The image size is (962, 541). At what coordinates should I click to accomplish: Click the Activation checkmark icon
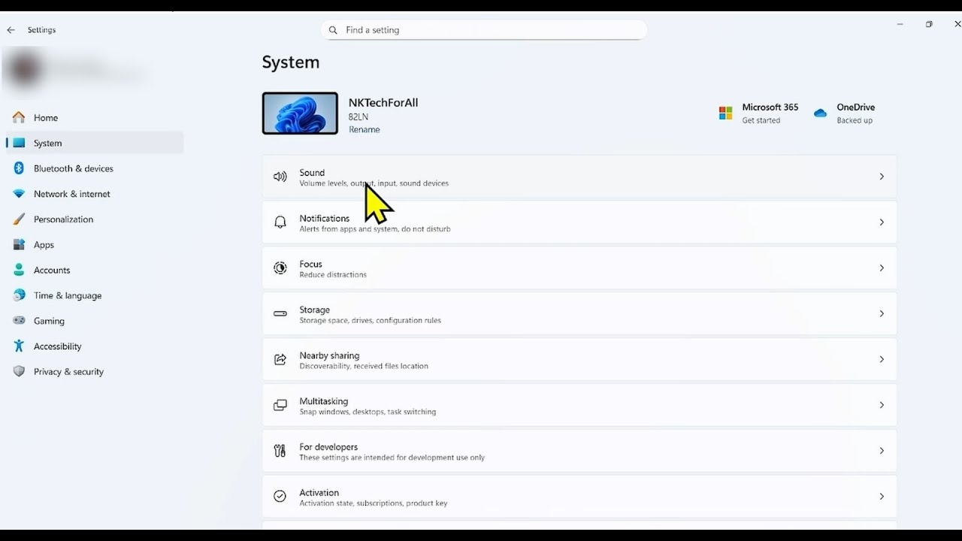(280, 497)
